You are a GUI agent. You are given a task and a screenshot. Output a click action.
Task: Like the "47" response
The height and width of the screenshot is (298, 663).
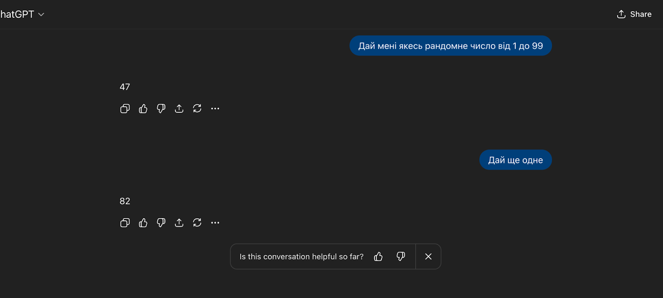tap(143, 109)
